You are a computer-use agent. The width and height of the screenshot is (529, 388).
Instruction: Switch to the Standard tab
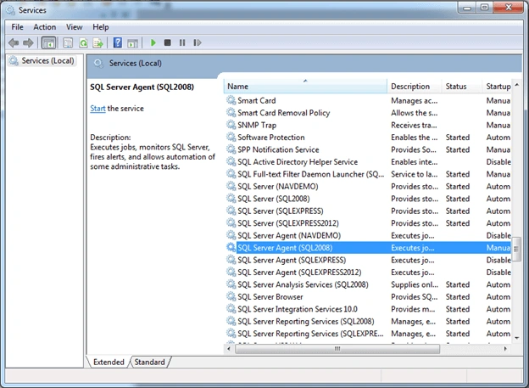click(x=149, y=362)
